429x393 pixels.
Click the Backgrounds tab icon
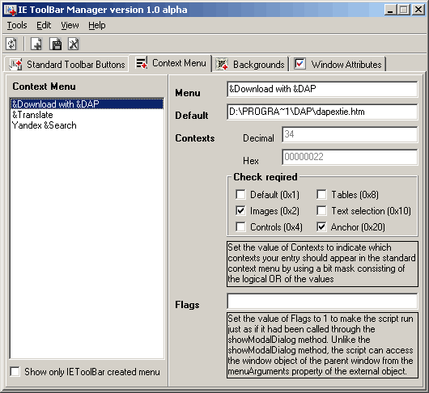click(222, 64)
